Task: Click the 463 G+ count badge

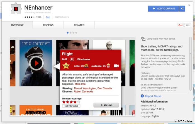Action: coord(187,25)
